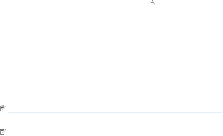The height and width of the screenshot is (136, 223).
Task: Click the blue line below the upper note
Action: click(115, 113)
